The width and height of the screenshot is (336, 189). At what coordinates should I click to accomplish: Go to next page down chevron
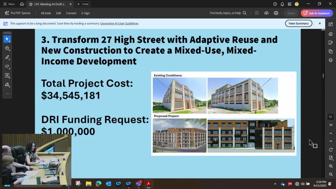(x=331, y=141)
